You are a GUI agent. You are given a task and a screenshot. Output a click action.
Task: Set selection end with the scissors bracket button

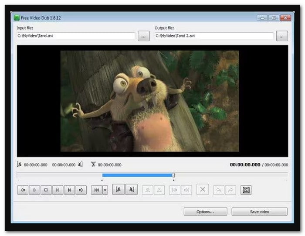132,189
